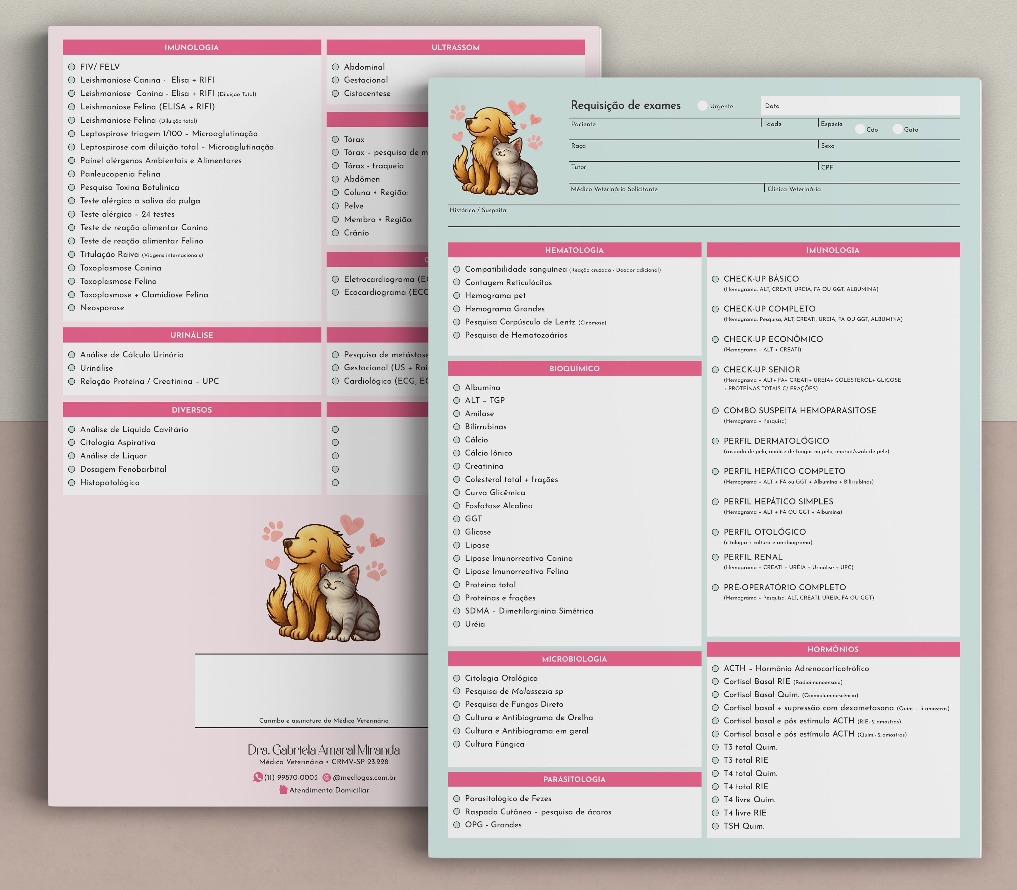
Task: Mark the FIV/ FELV checkbox
Action: [x=72, y=66]
